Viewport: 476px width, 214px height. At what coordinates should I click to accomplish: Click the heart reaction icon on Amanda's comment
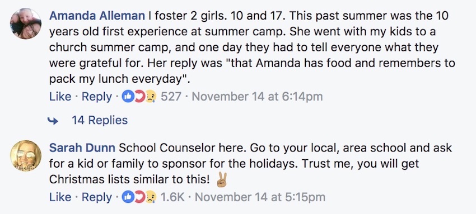[x=139, y=97]
